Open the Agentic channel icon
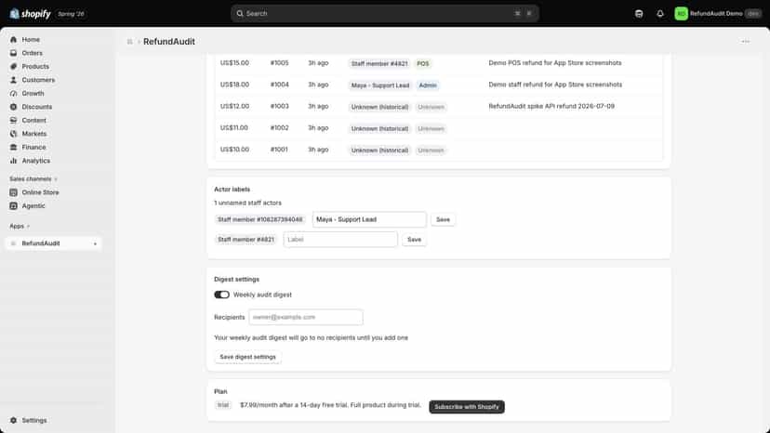Image resolution: width=770 pixels, height=433 pixels. (x=13, y=205)
